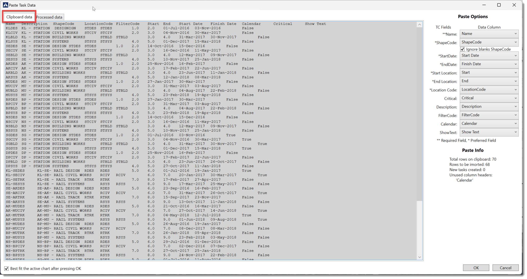Image resolution: width=527 pixels, height=279 pixels.
Task: Click the KLDES row in clipboard text
Action: (x=11, y=28)
